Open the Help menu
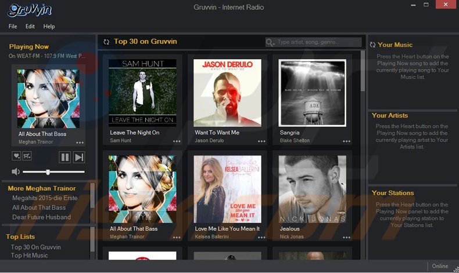459x273 pixels. 49,26
